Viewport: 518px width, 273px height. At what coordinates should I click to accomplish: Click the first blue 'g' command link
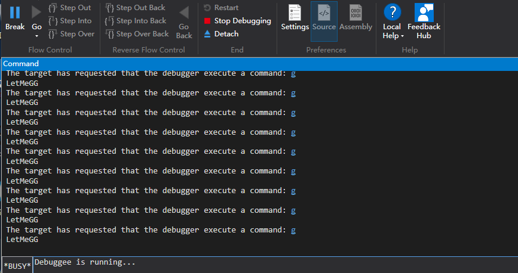pos(293,73)
